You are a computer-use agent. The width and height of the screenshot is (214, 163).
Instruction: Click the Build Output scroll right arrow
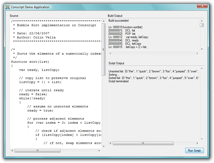pyautogui.click(x=197, y=54)
